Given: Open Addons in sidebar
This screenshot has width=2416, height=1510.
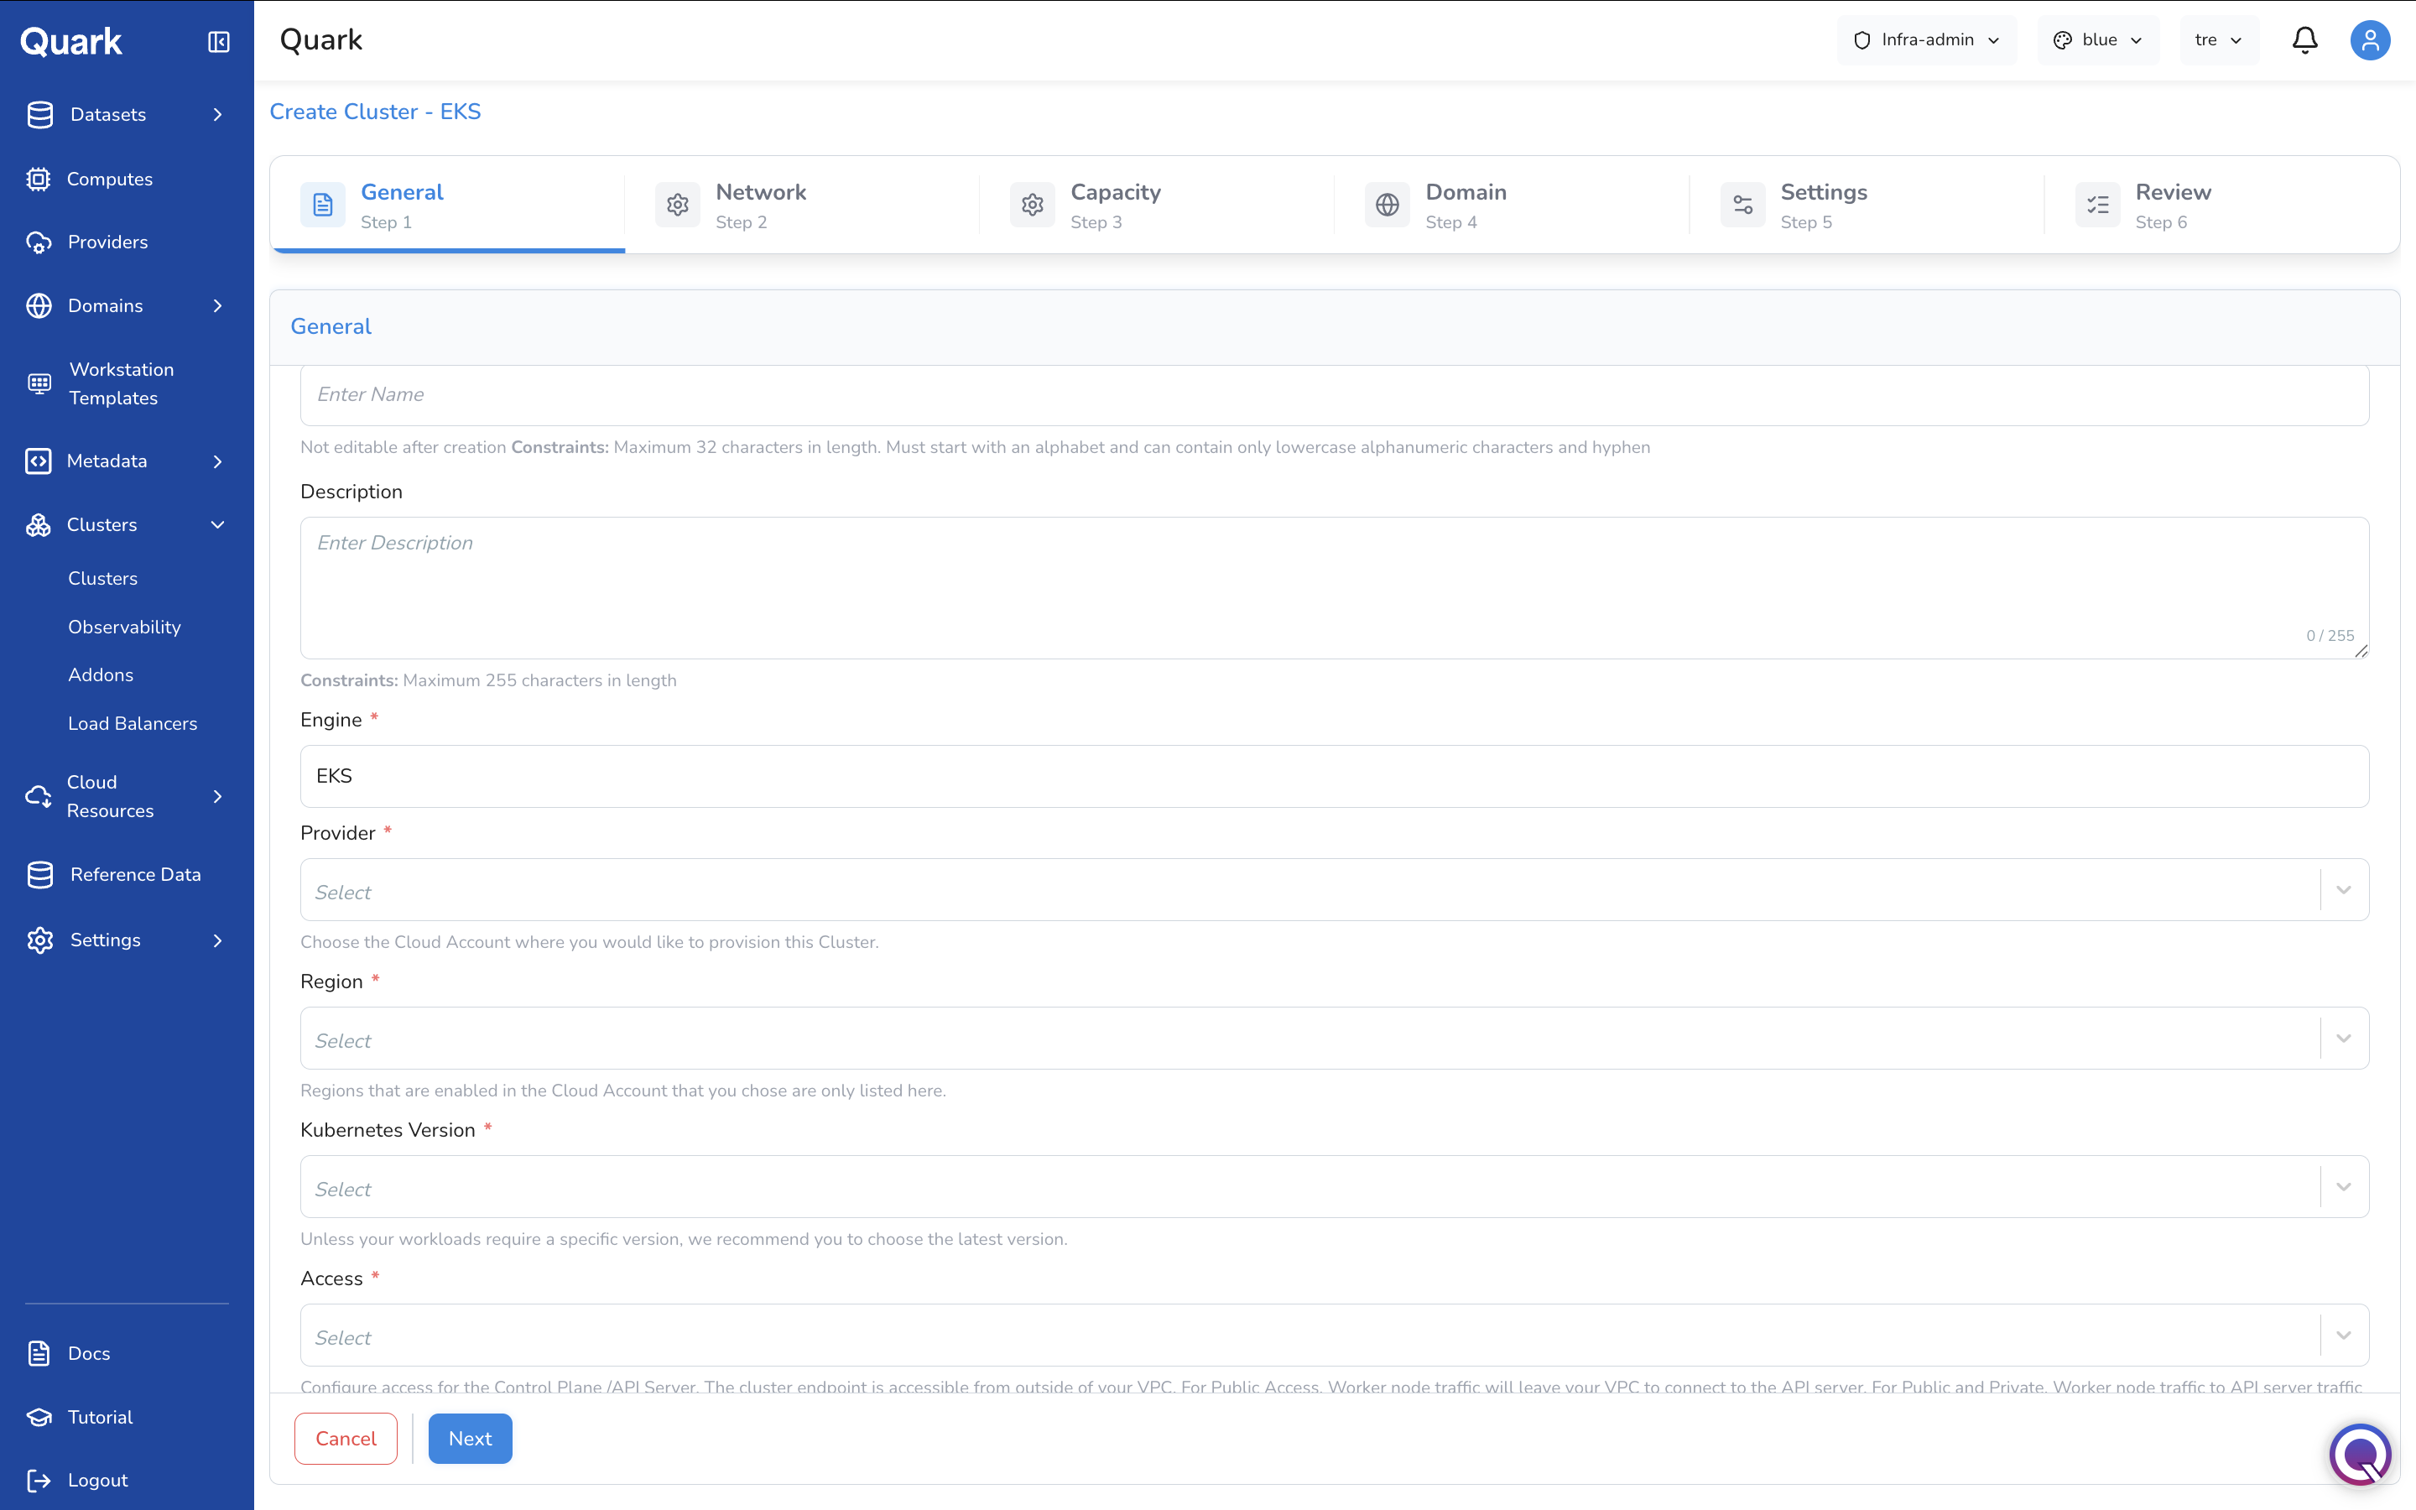Looking at the screenshot, I should (x=101, y=675).
